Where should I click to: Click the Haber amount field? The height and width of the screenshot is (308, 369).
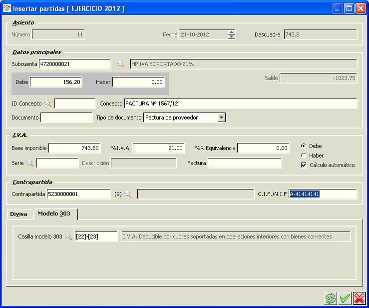pos(138,82)
